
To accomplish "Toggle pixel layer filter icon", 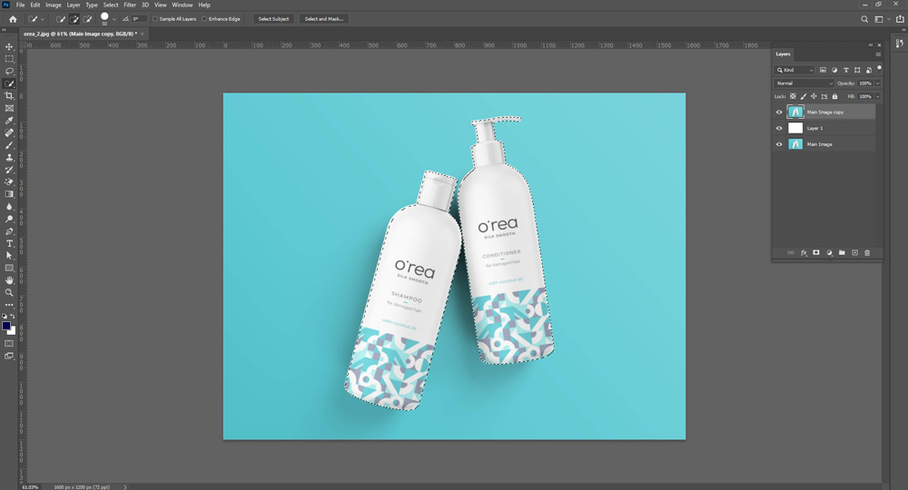I will point(823,70).
